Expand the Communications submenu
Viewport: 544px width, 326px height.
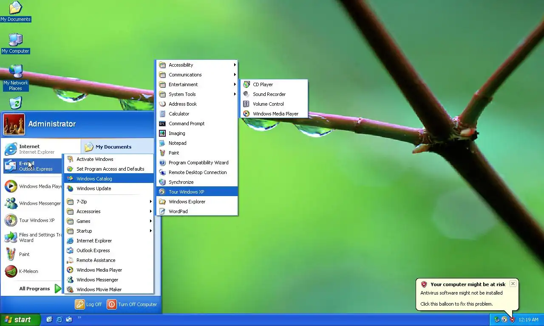pos(197,75)
